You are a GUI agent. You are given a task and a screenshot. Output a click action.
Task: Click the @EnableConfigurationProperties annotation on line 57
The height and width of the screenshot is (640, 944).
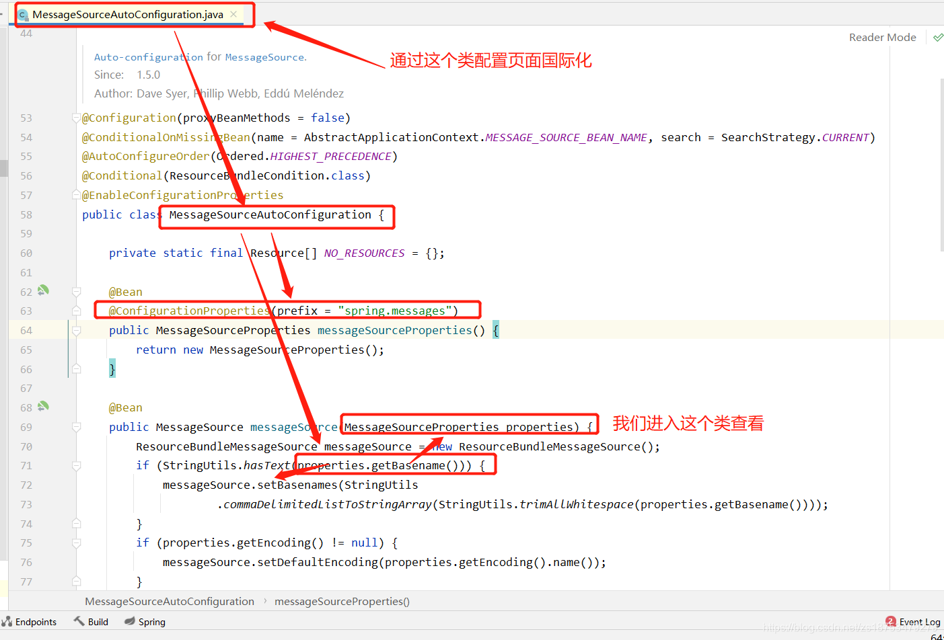(x=182, y=195)
